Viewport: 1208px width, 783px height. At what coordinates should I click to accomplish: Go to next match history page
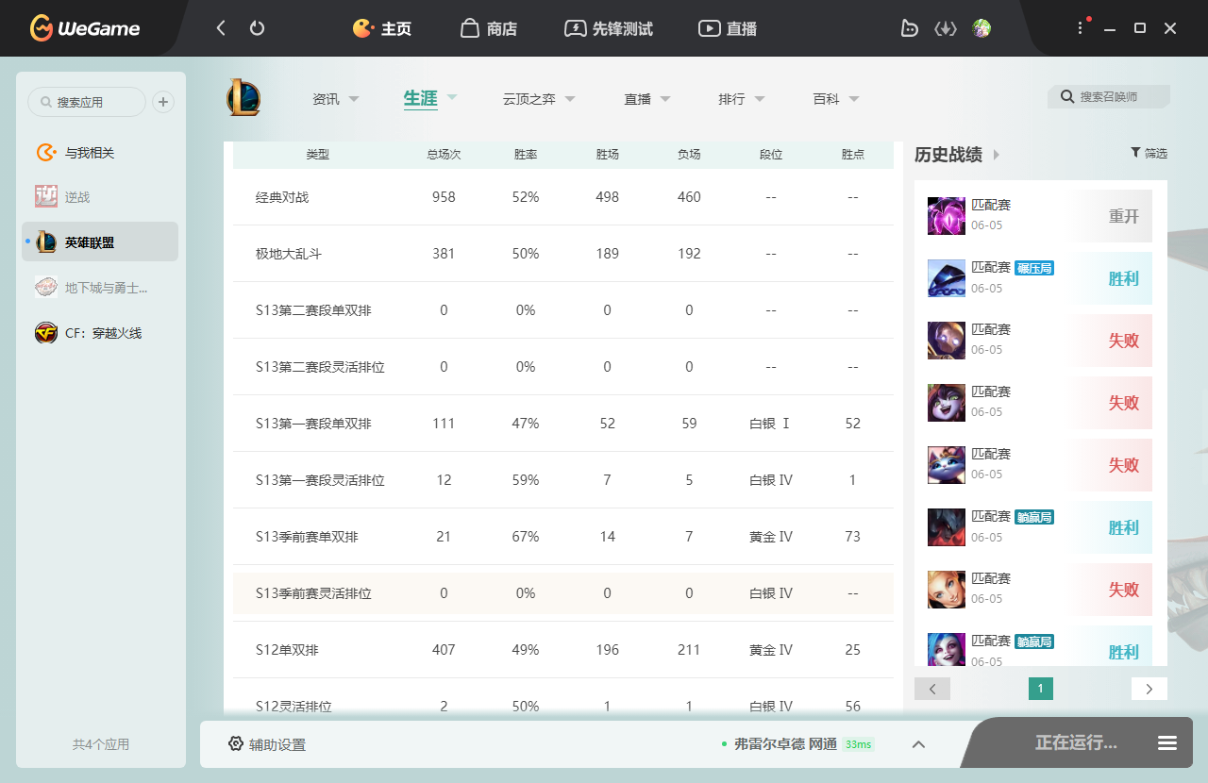click(x=1149, y=689)
